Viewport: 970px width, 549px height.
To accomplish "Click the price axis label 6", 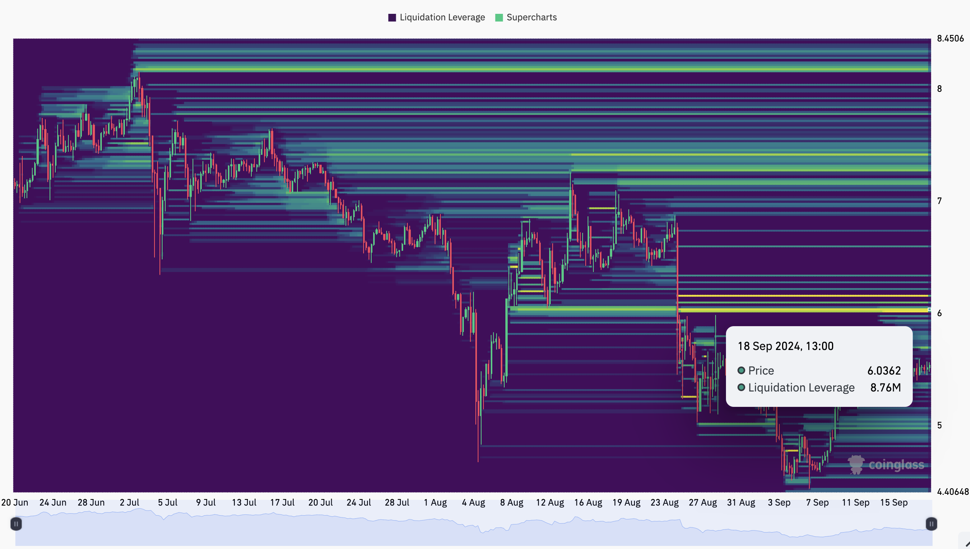I will click(x=939, y=313).
